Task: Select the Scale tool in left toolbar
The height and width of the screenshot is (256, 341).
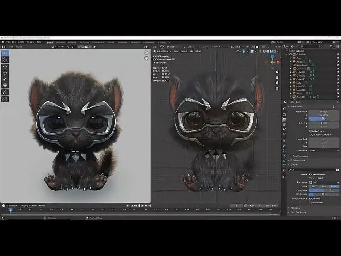Action: coord(5,79)
